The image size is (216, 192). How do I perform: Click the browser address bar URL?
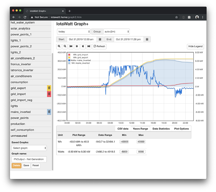[x=66, y=17]
